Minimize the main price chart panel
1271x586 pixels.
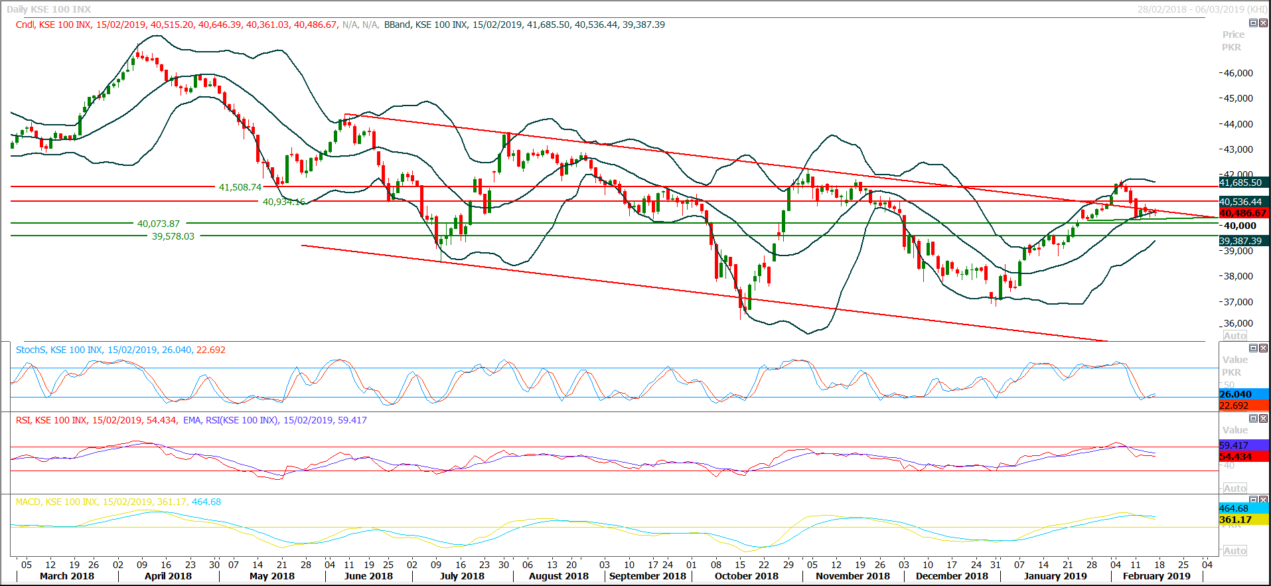click(1253, 23)
